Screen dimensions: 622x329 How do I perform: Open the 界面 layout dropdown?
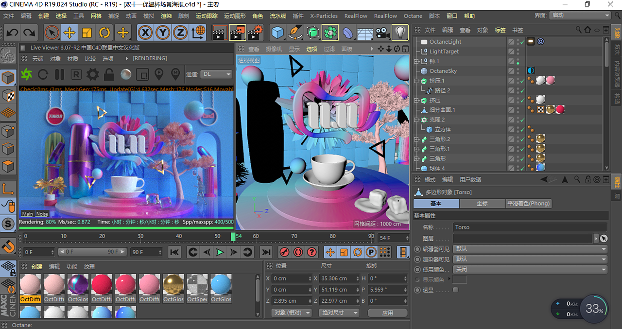(580, 16)
